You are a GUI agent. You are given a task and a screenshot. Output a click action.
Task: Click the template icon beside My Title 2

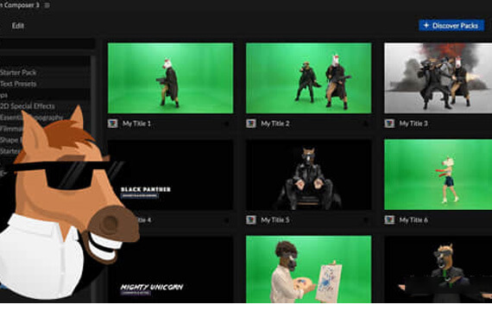(251, 124)
